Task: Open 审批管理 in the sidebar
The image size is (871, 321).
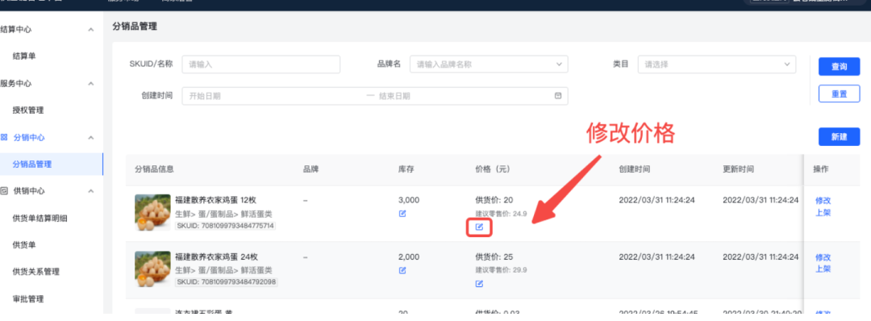Action: click(x=28, y=298)
